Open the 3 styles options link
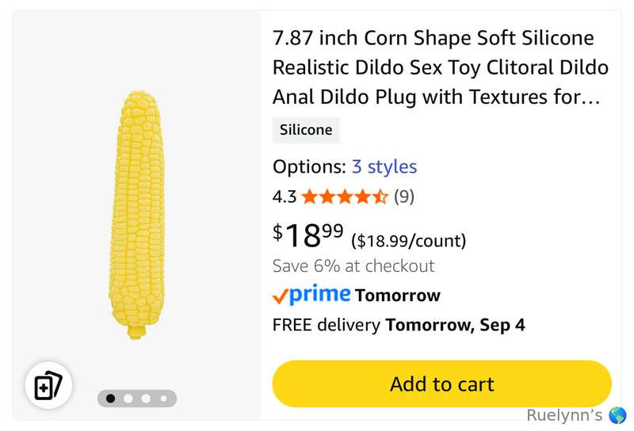The image size is (634, 431). (384, 166)
